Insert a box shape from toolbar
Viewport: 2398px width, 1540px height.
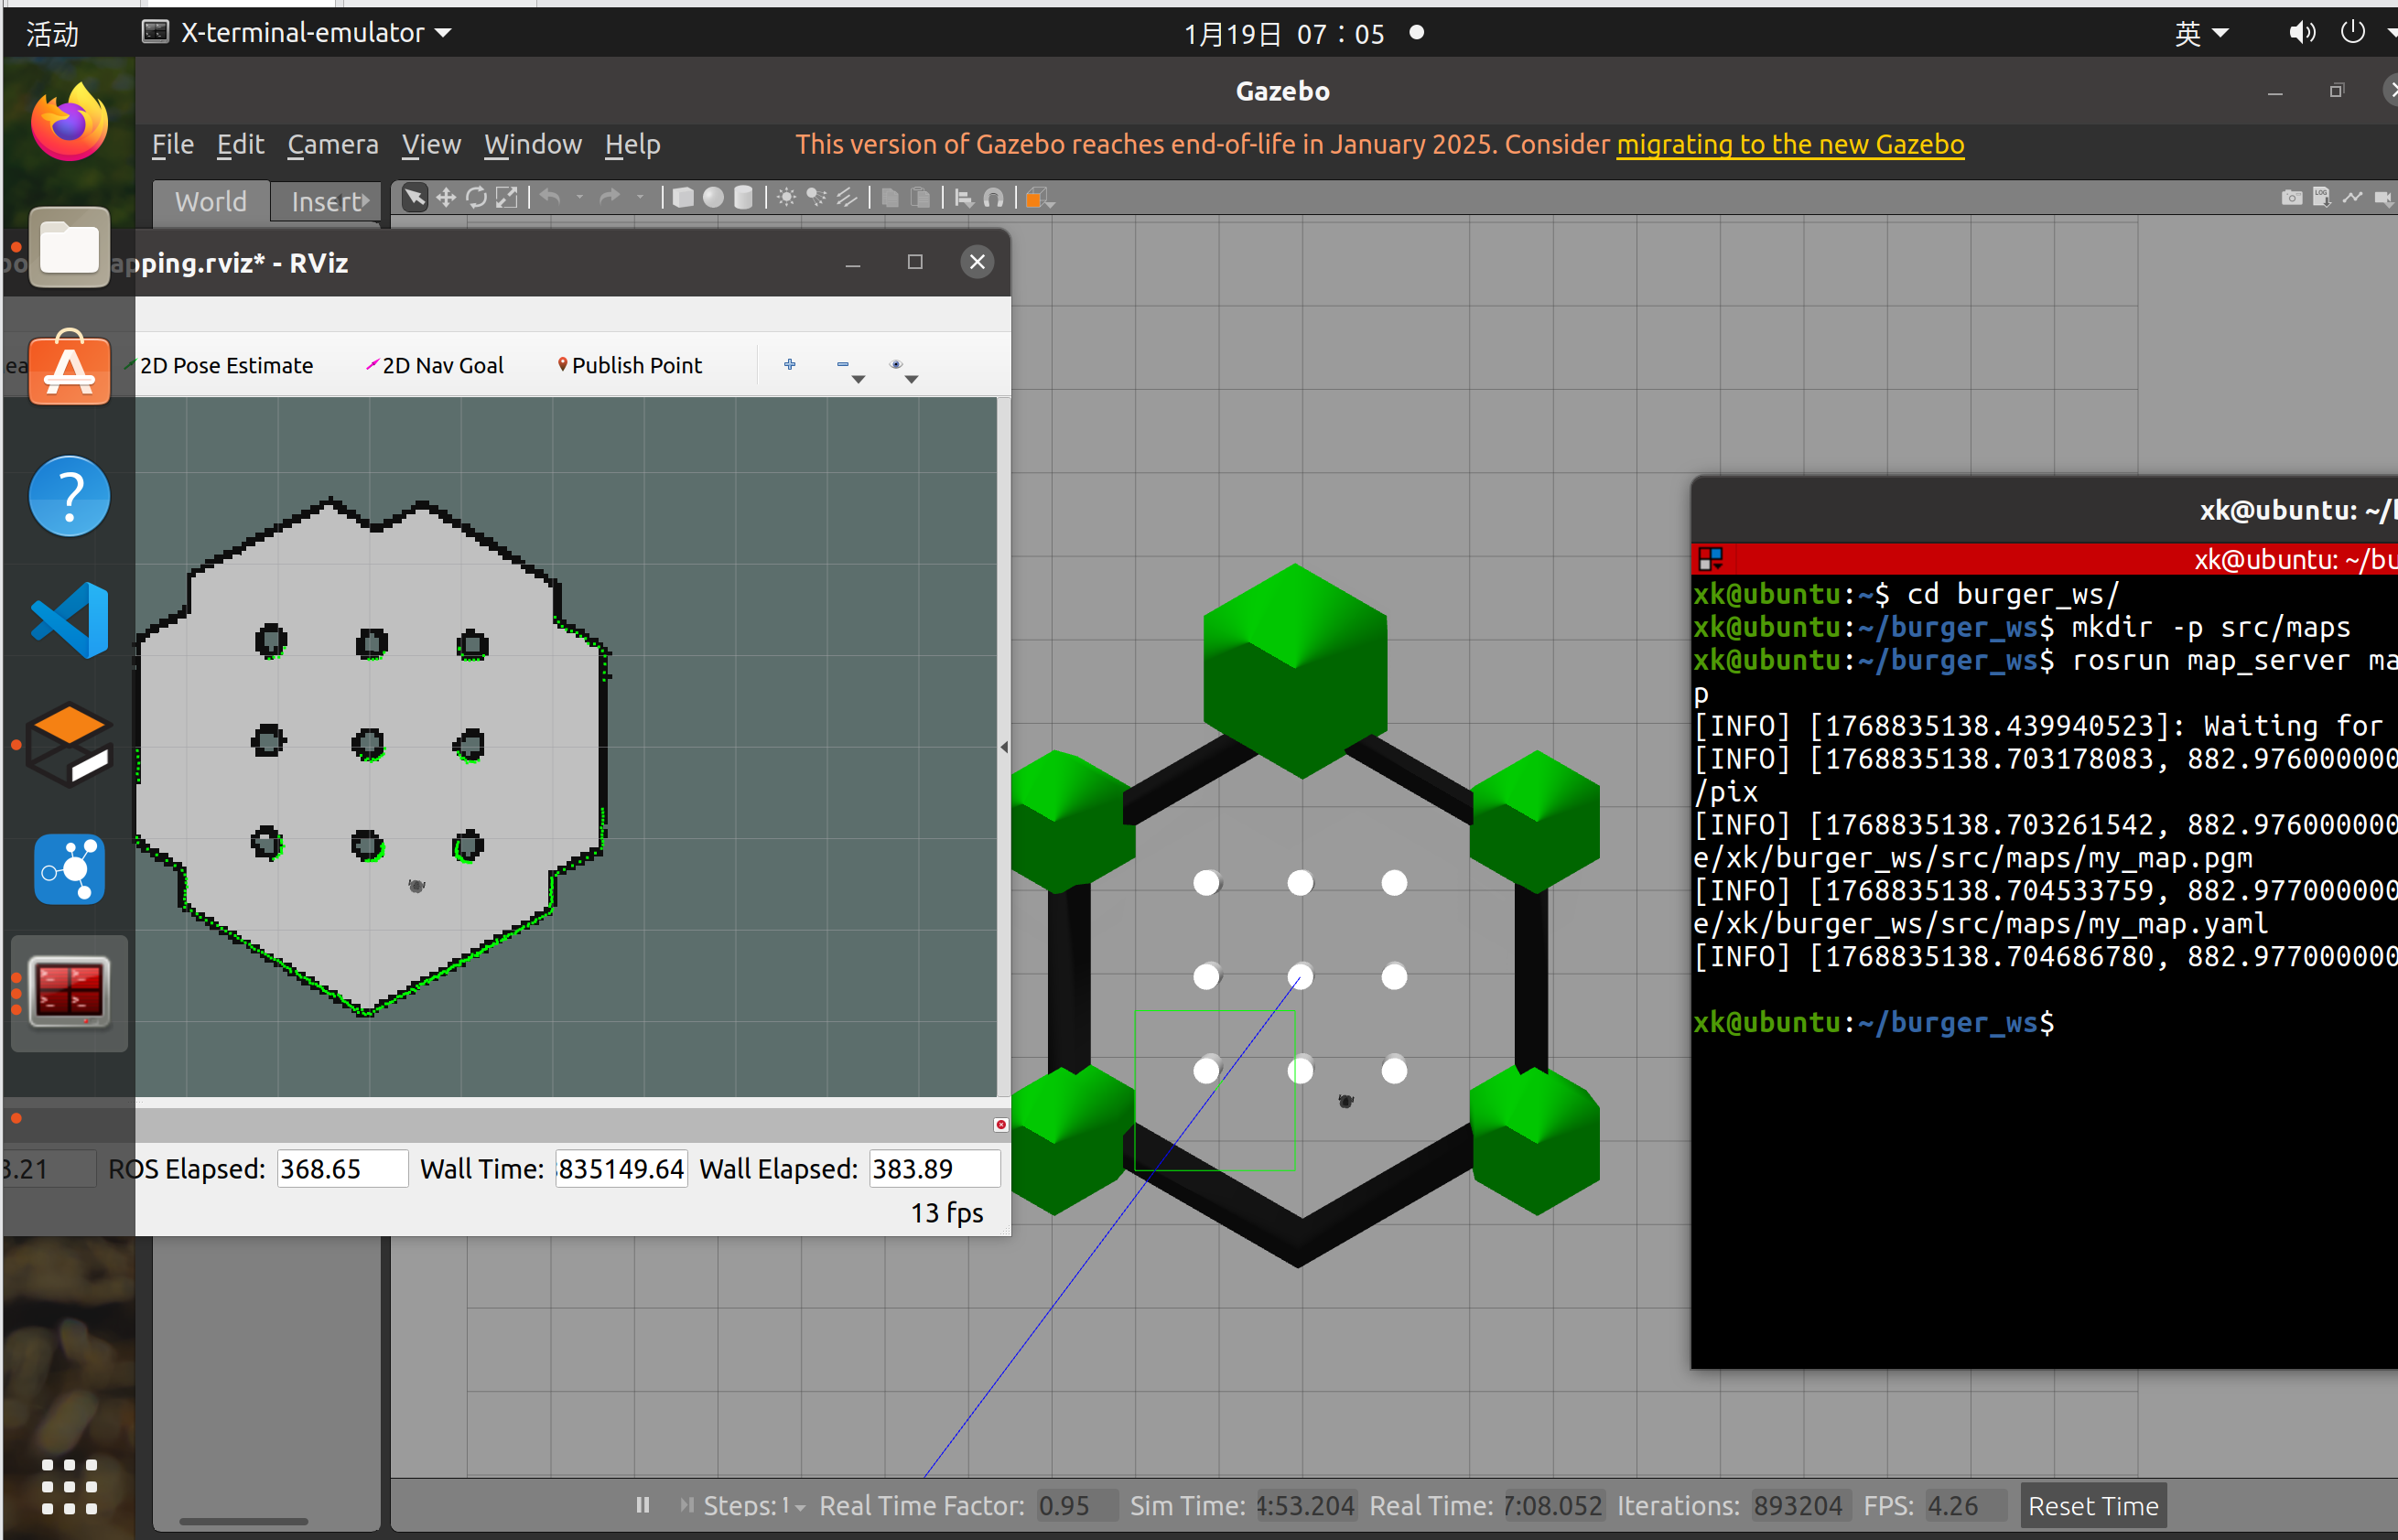tap(683, 197)
